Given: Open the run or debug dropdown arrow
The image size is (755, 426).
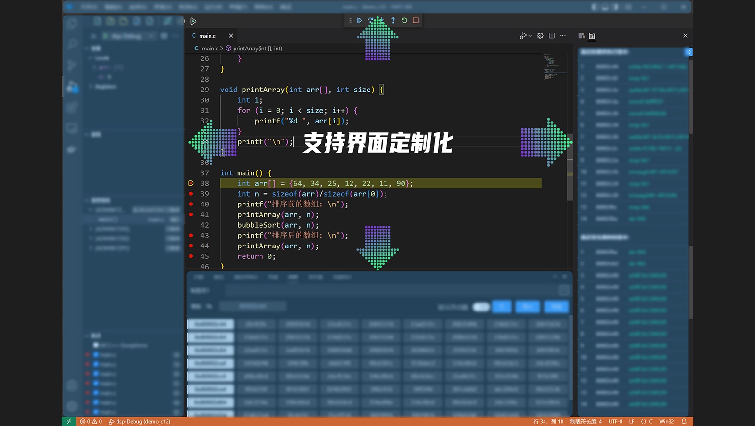Looking at the screenshot, I should (x=530, y=36).
